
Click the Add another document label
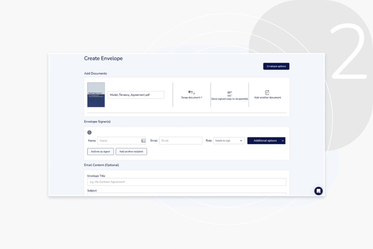click(x=268, y=98)
